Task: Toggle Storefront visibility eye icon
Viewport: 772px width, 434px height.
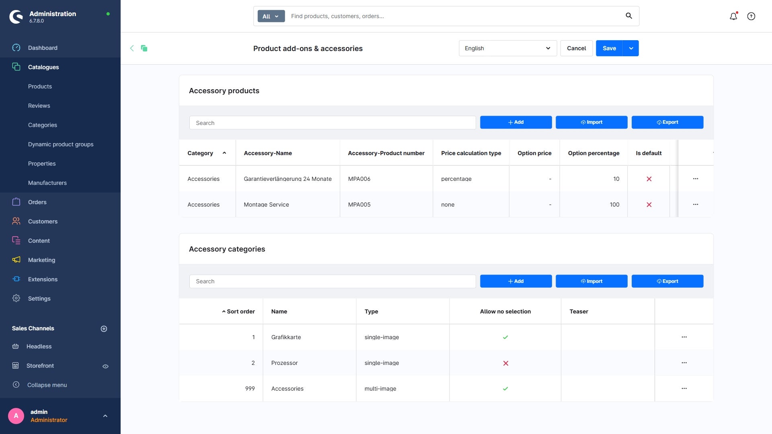Action: [105, 366]
